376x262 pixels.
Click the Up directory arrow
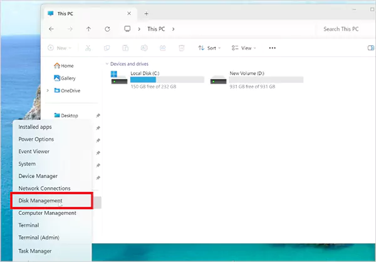tap(88, 29)
